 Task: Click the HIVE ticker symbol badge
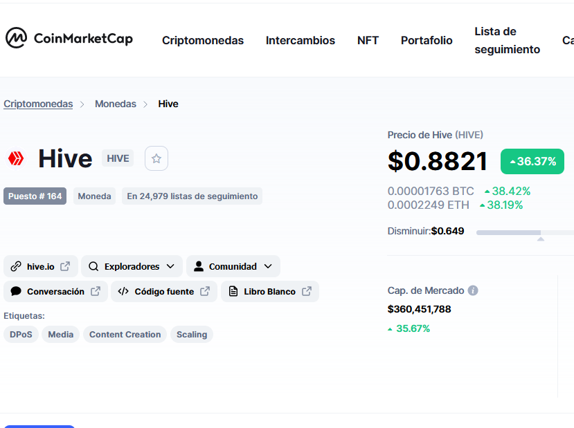pos(118,158)
